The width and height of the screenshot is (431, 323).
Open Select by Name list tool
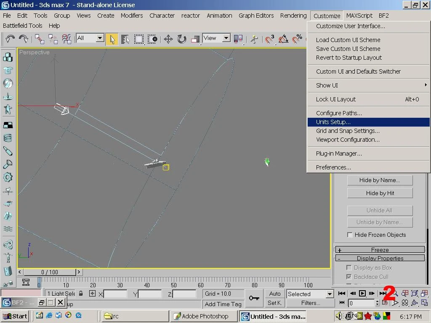tap(125, 39)
